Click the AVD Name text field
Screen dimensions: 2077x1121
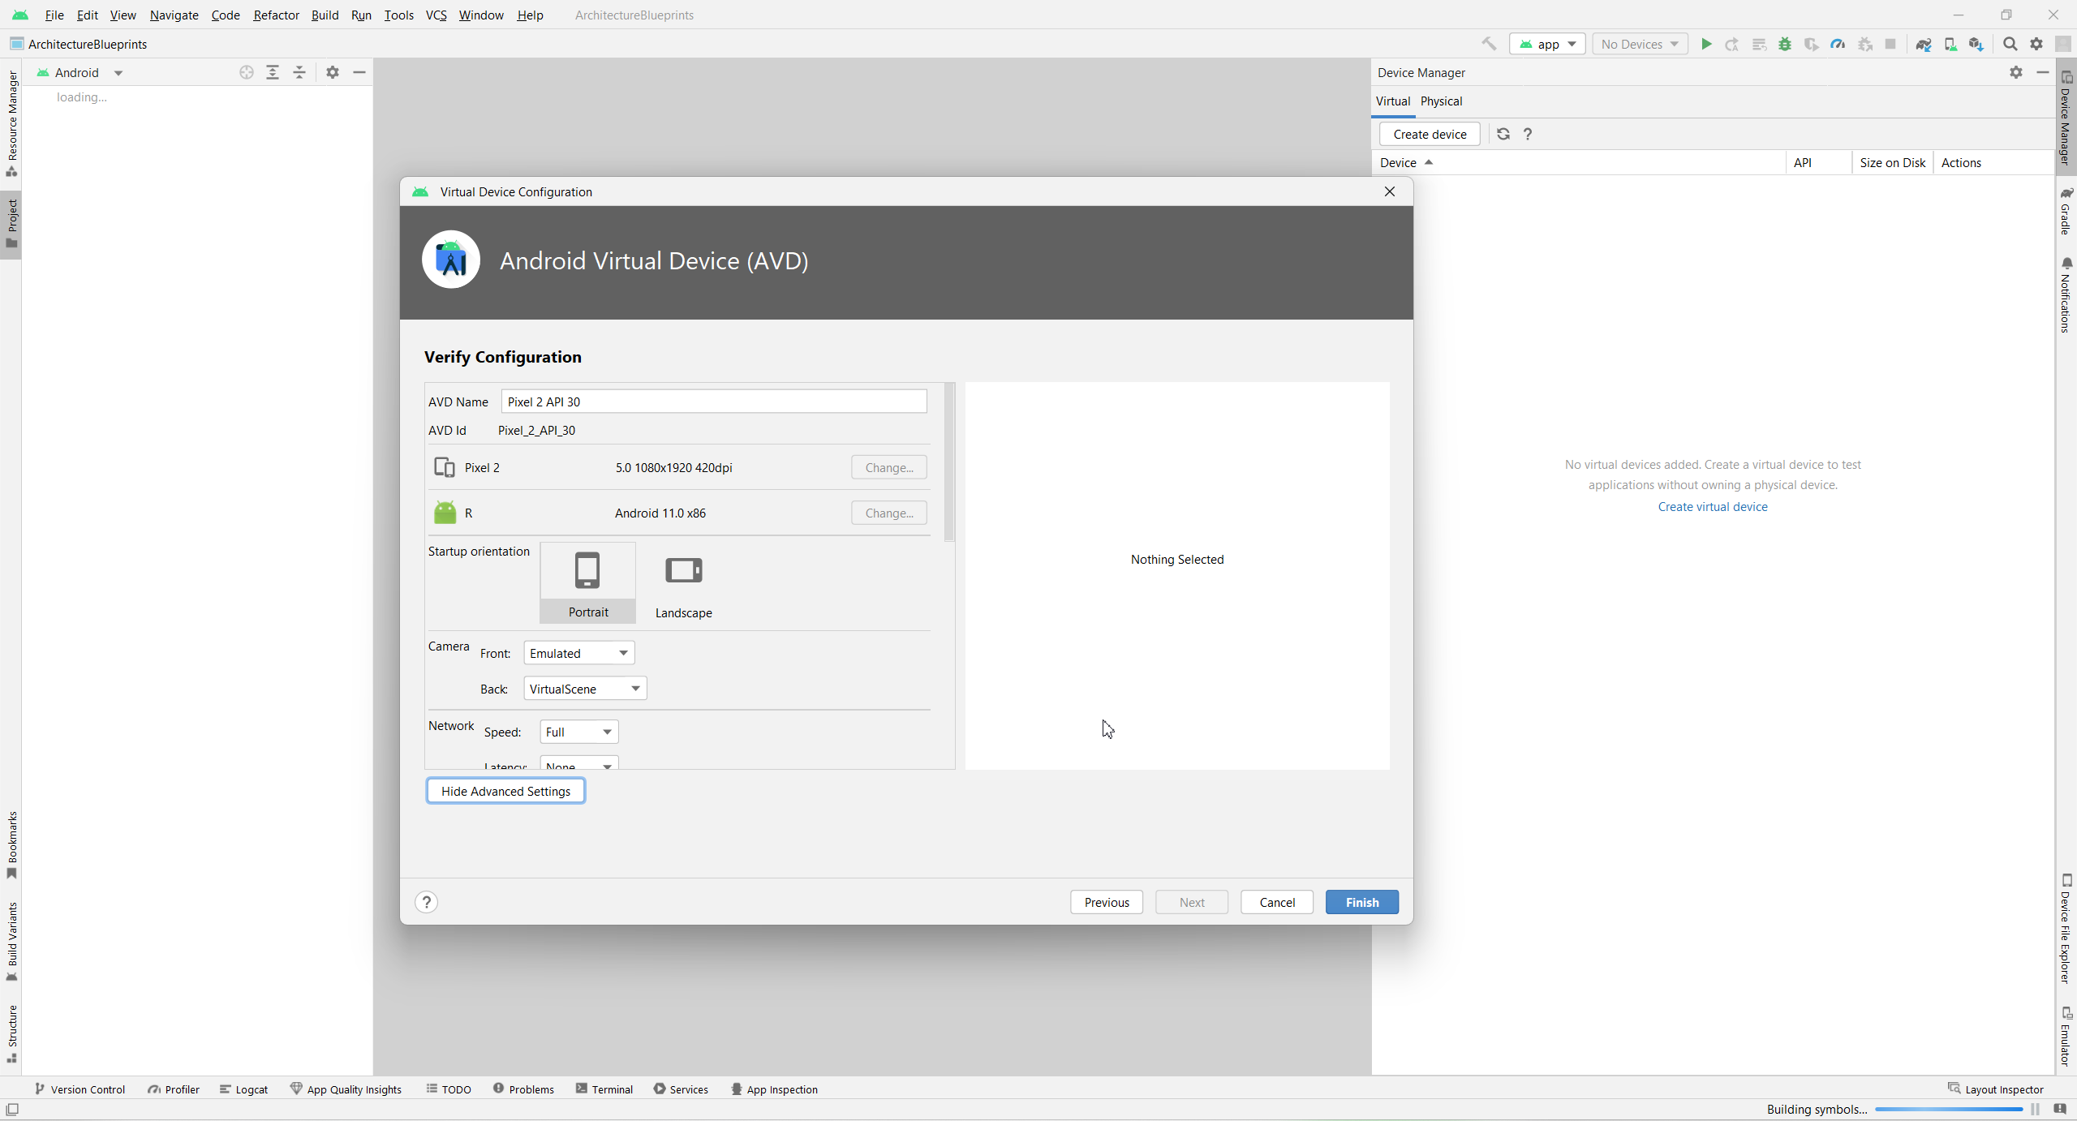713,402
